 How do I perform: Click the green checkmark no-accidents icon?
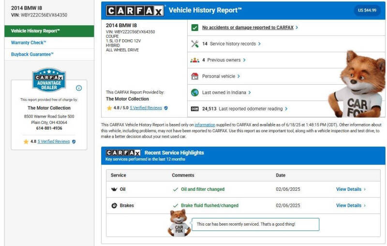(x=194, y=28)
